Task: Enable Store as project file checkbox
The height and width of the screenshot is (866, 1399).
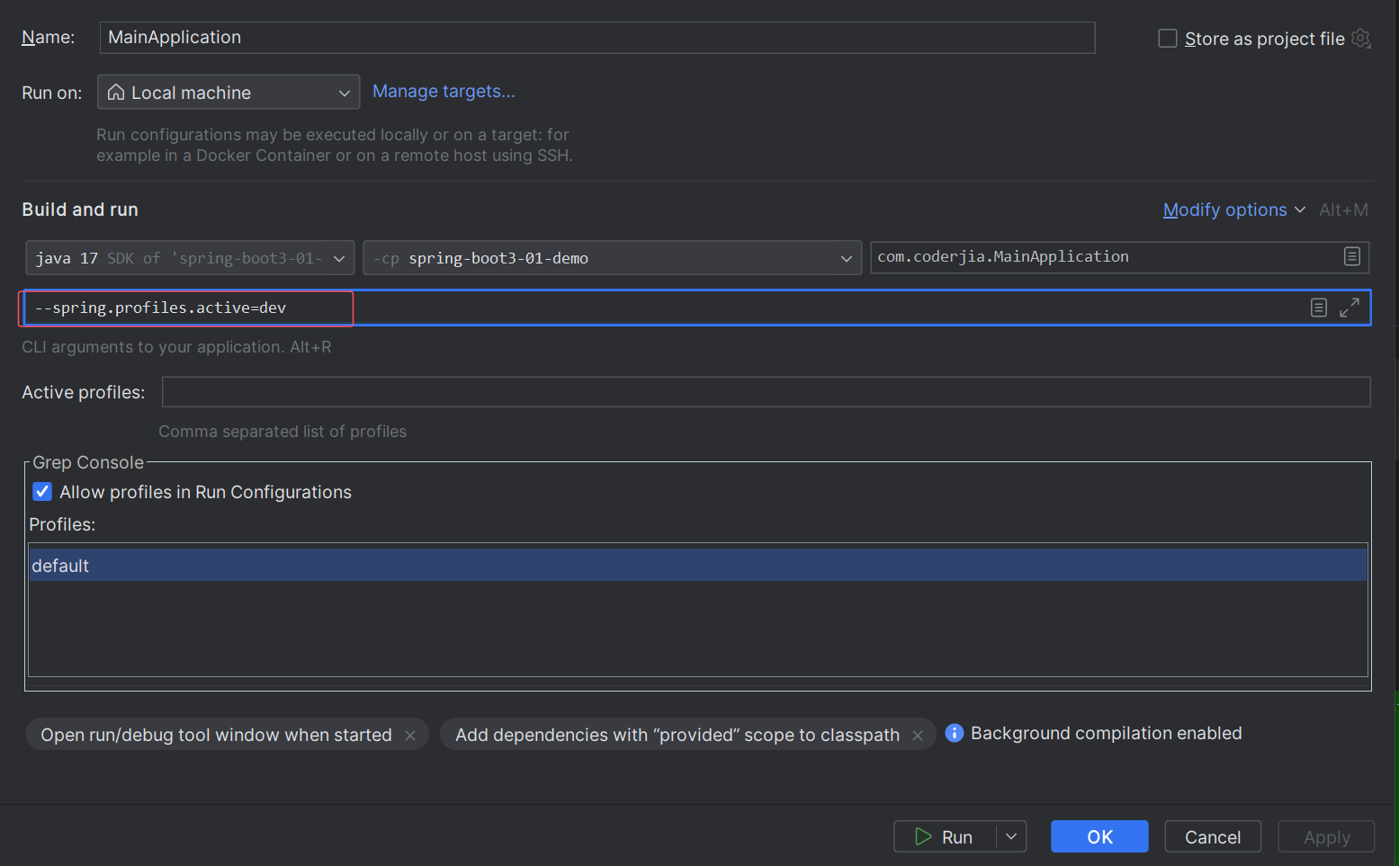Action: (x=1168, y=39)
